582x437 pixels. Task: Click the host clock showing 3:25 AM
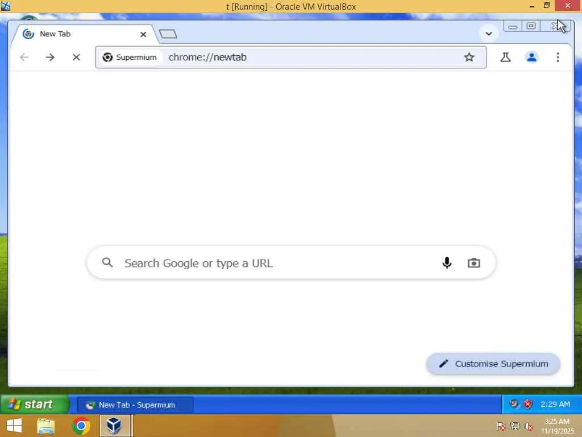(557, 426)
